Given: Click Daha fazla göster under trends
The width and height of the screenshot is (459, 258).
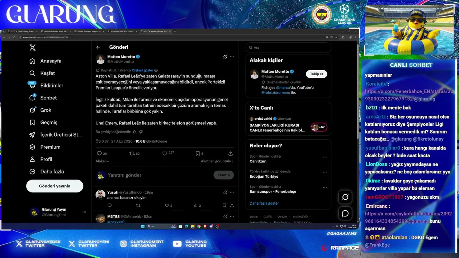Looking at the screenshot, I should coord(264,203).
